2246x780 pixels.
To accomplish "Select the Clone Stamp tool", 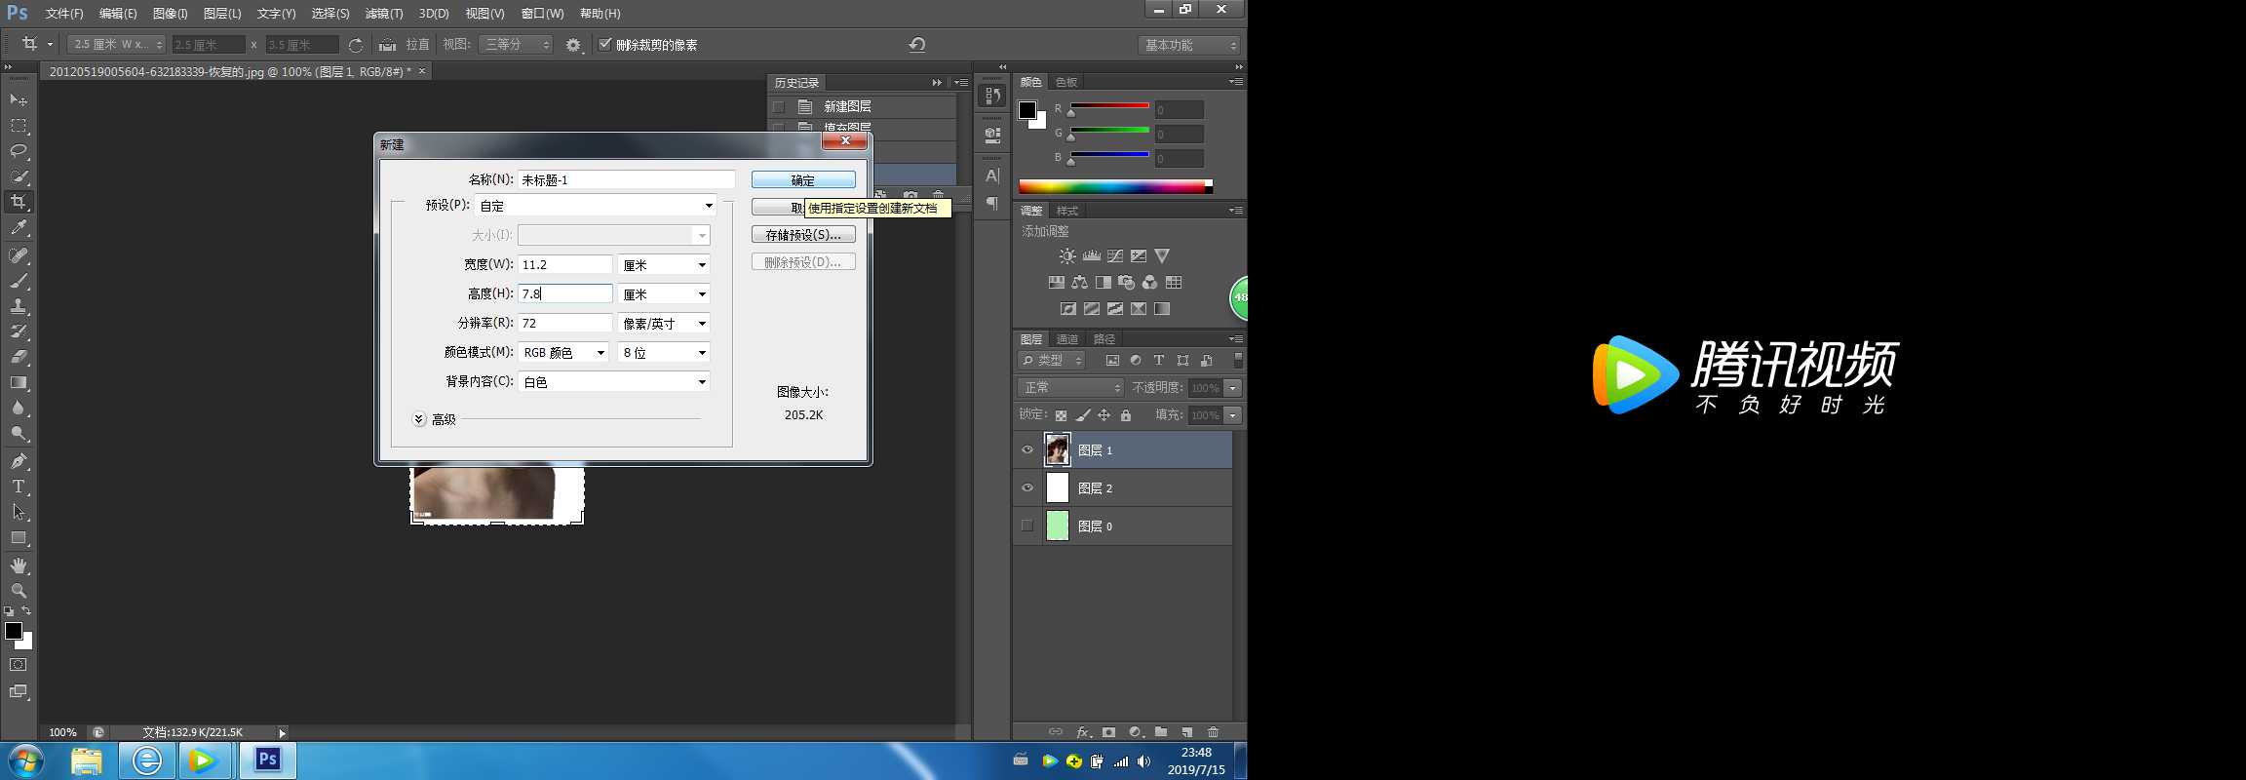I will point(19,306).
